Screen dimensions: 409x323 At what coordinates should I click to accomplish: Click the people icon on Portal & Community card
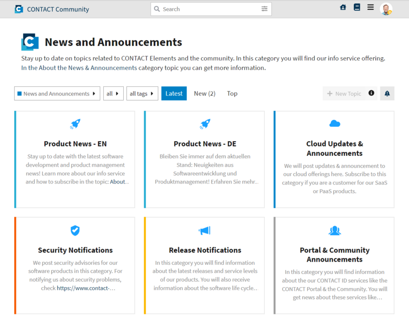(335, 230)
